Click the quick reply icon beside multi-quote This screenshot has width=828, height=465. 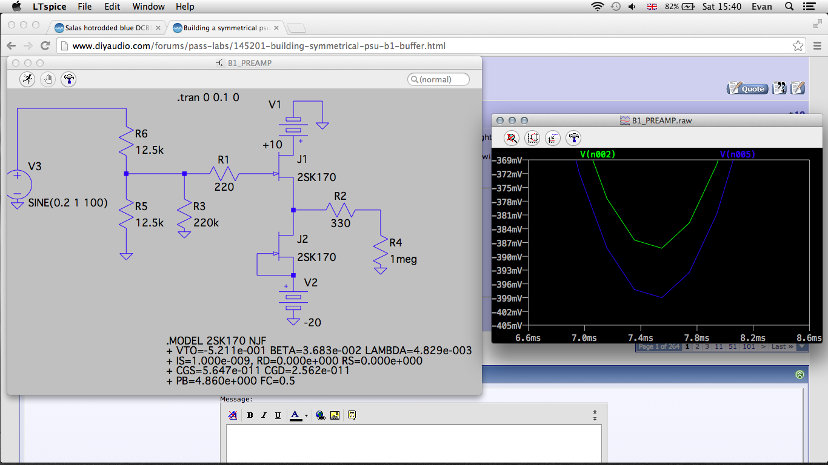point(798,88)
